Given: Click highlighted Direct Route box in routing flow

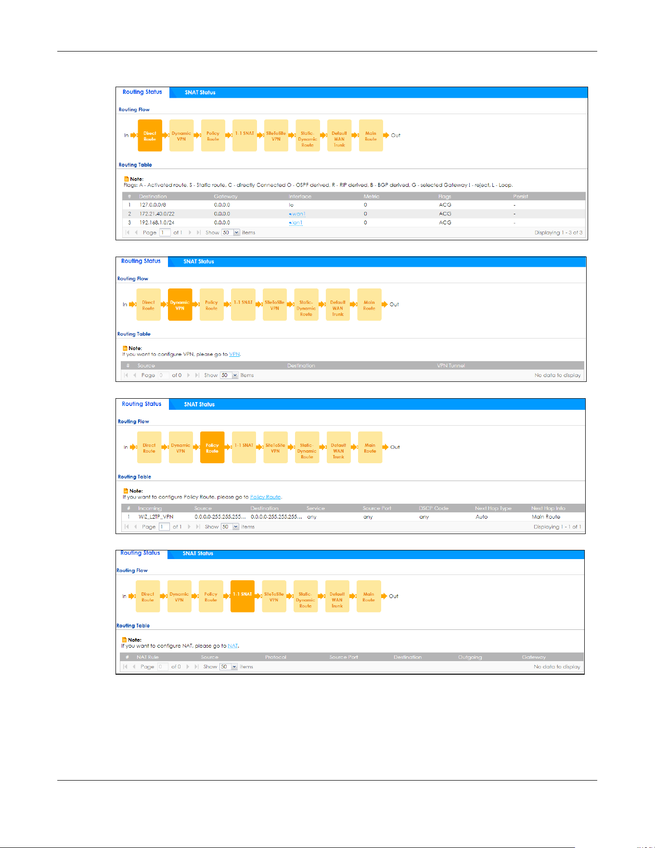Looking at the screenshot, I should click(x=150, y=136).
